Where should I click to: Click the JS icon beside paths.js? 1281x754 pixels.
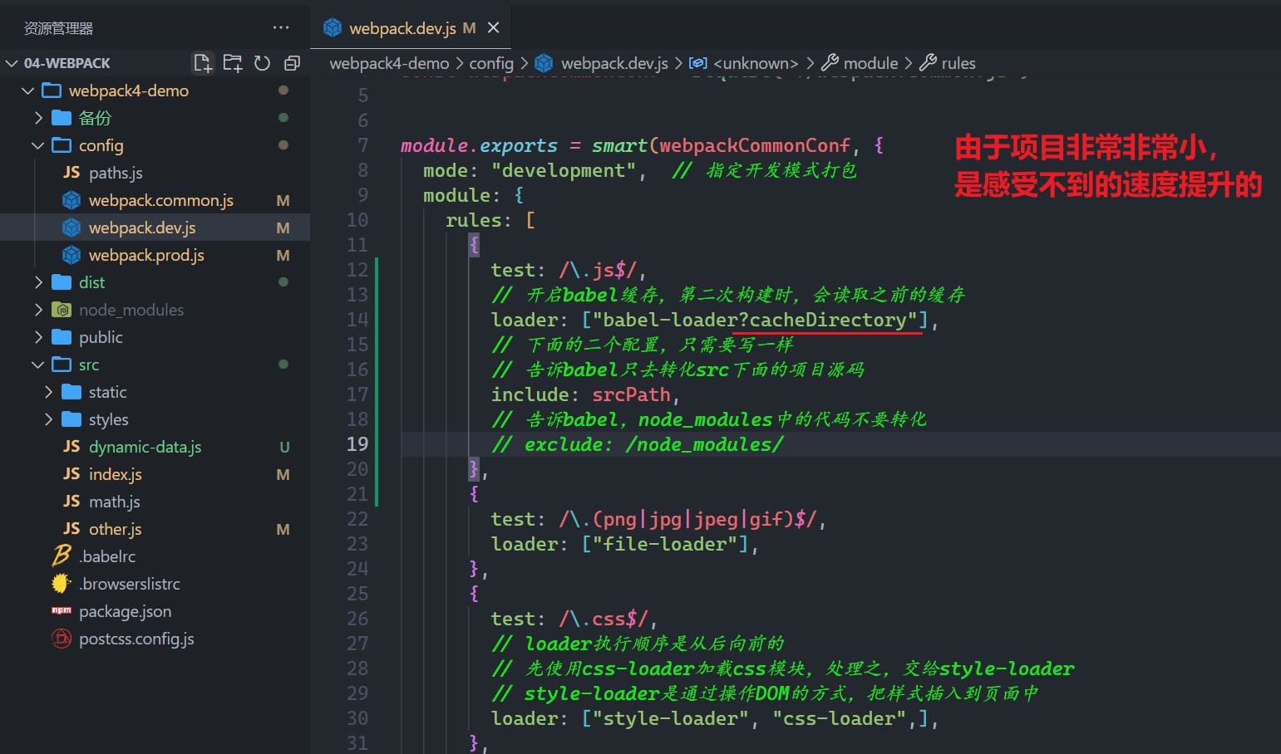point(71,173)
